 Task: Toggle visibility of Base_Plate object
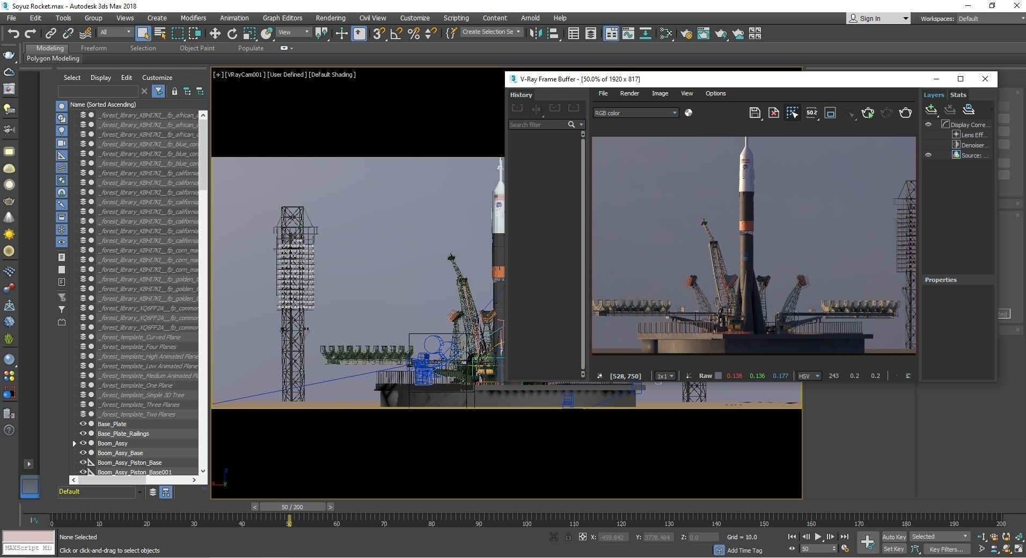[83, 424]
